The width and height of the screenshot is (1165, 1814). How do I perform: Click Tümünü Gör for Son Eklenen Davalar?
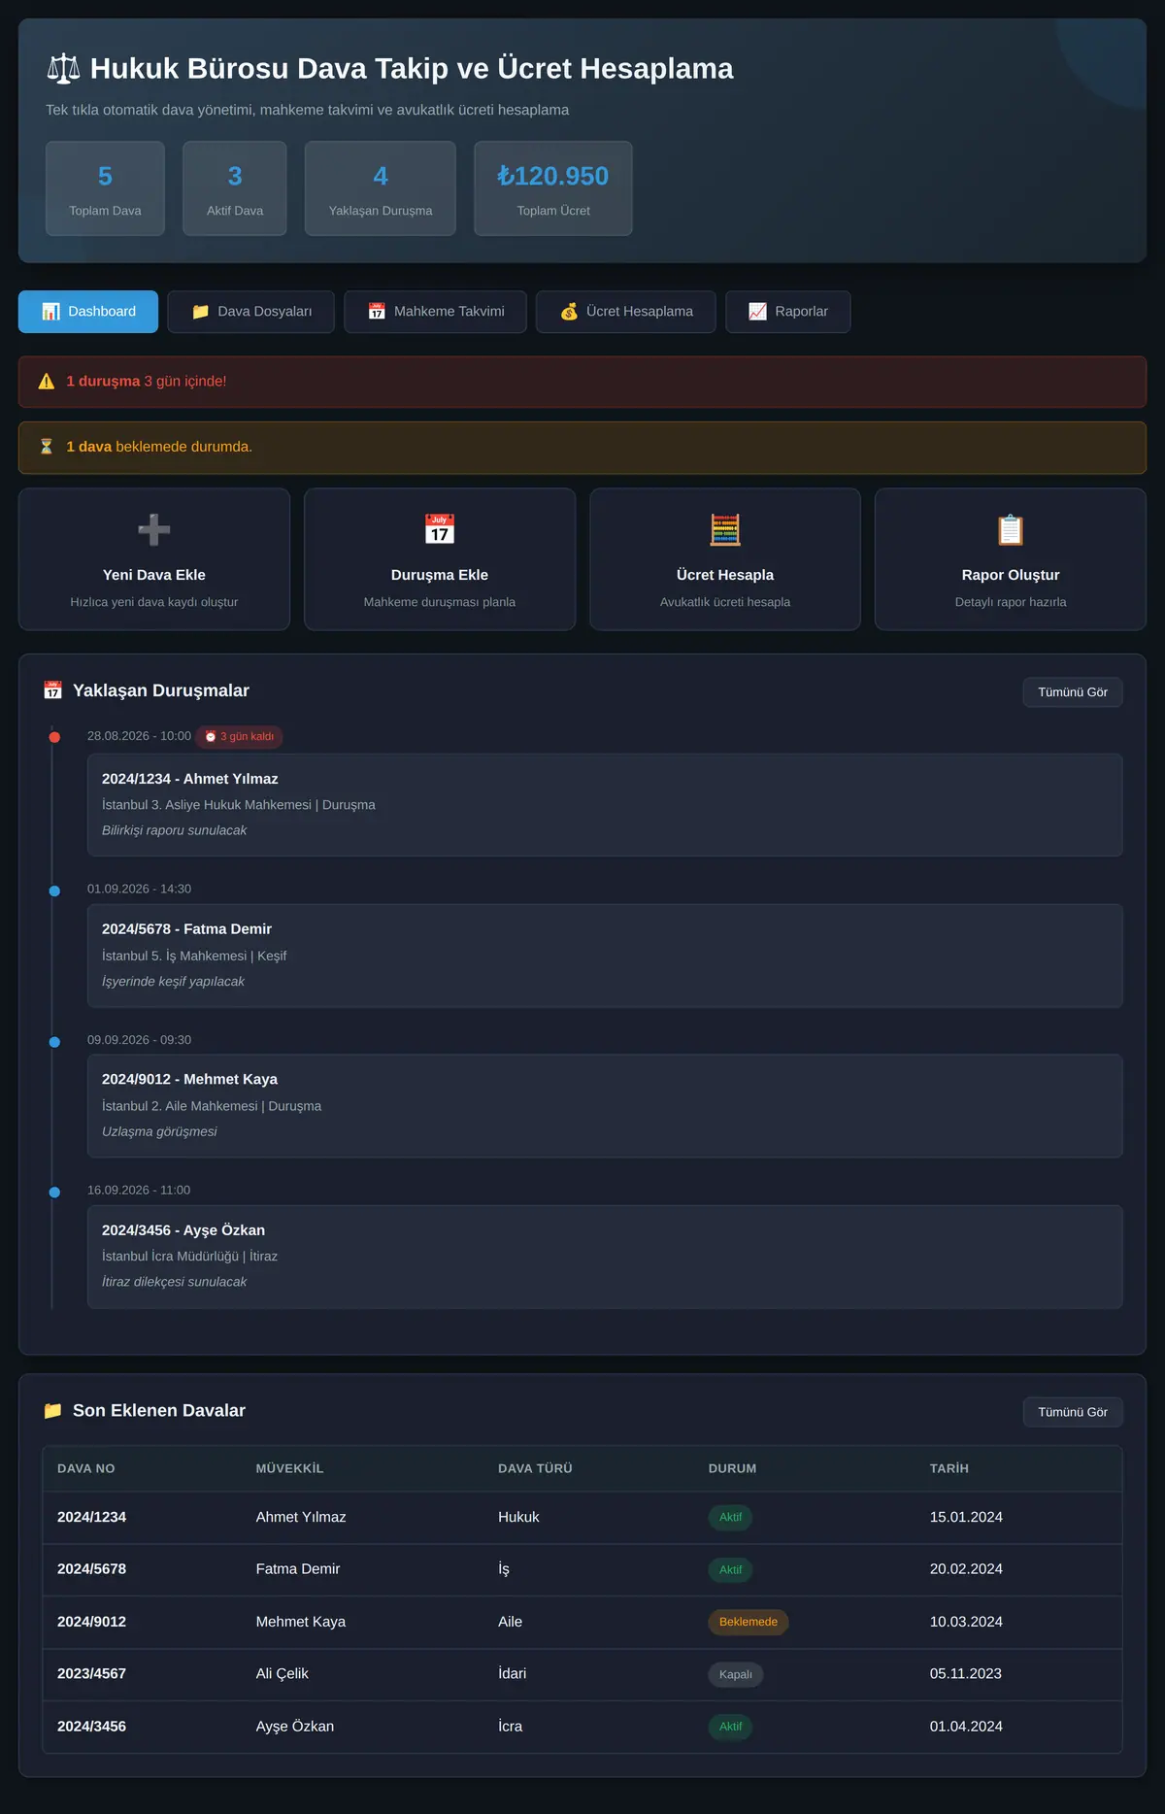coord(1073,1412)
